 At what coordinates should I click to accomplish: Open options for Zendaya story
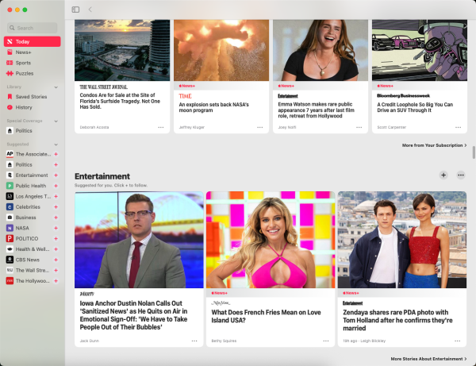(x=458, y=341)
